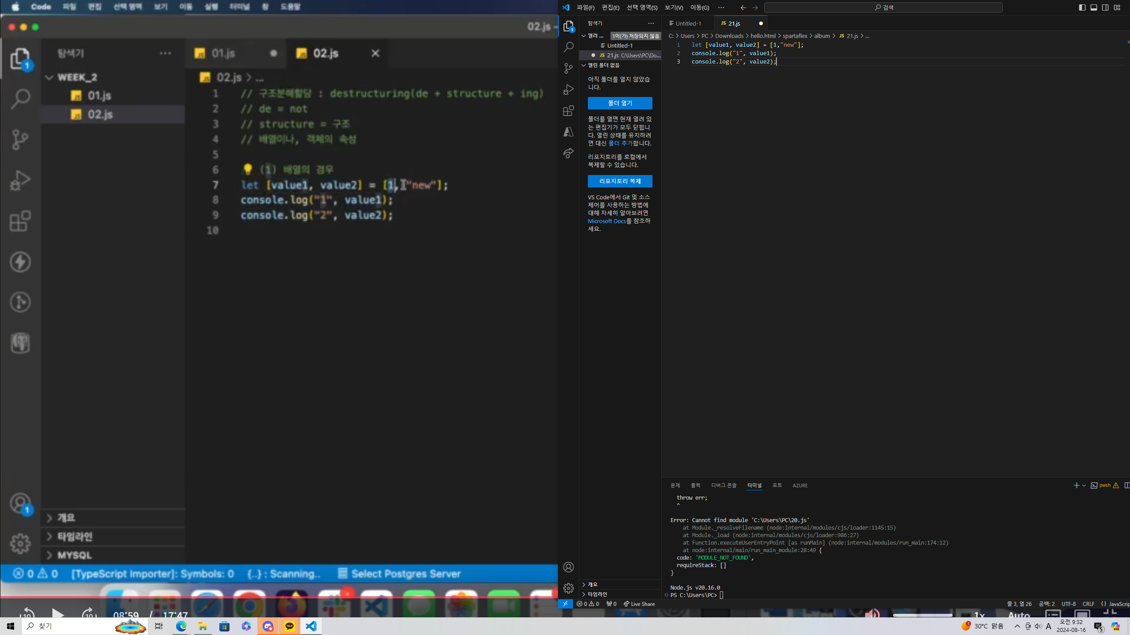Viewport: 1130px width, 635px height.
Task: Create a new terminal with the plus icon
Action: click(x=1076, y=486)
